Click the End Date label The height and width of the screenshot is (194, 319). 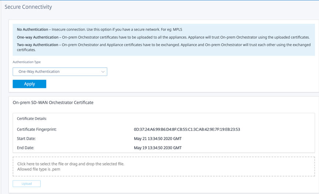pos(26,148)
